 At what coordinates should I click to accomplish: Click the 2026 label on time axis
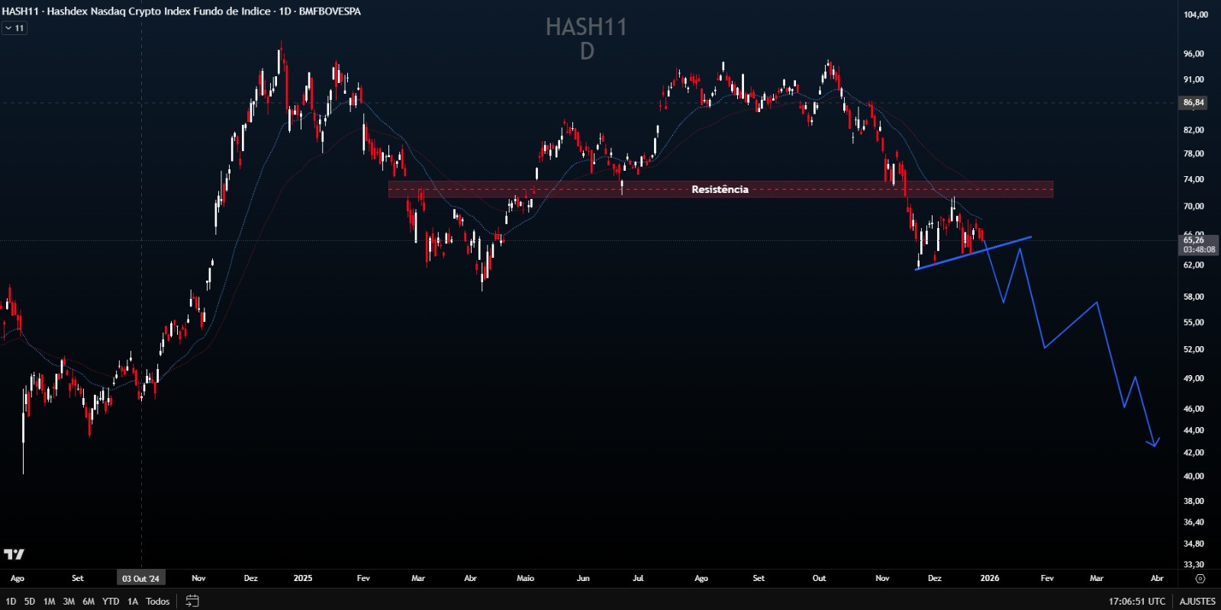click(990, 578)
